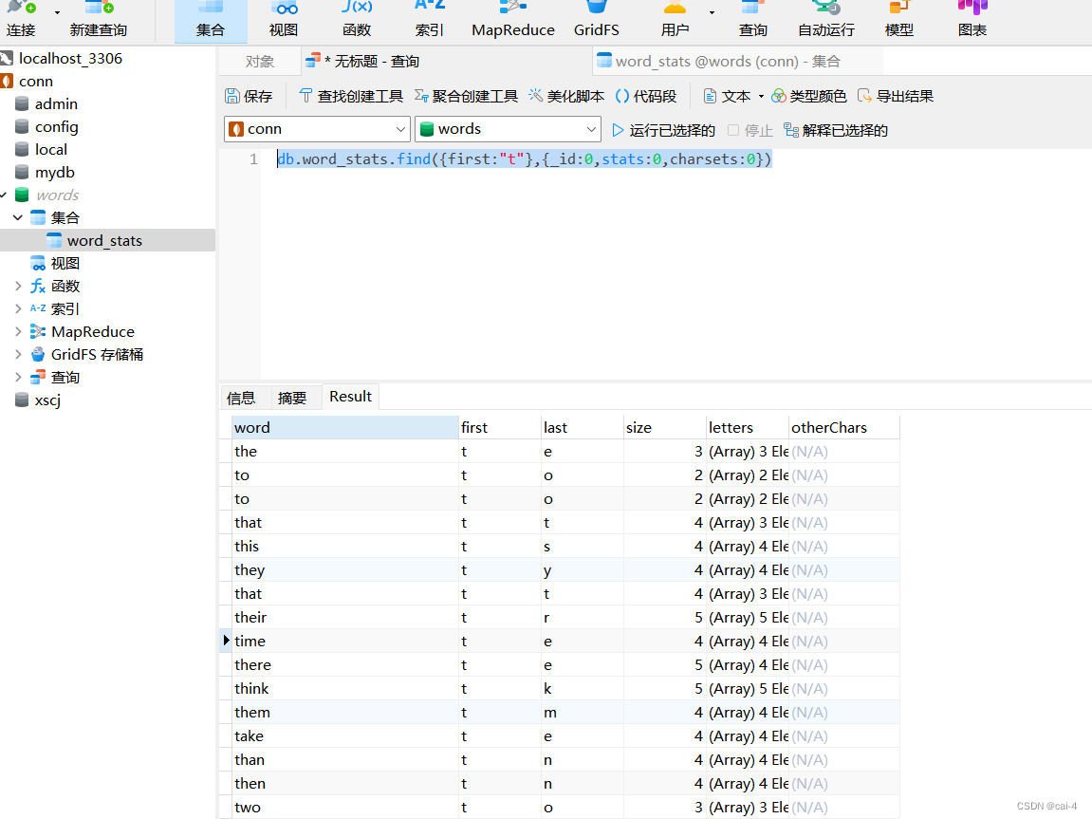Open the GridFS toolbar item
The height and width of the screenshot is (819, 1092).
tap(596, 20)
